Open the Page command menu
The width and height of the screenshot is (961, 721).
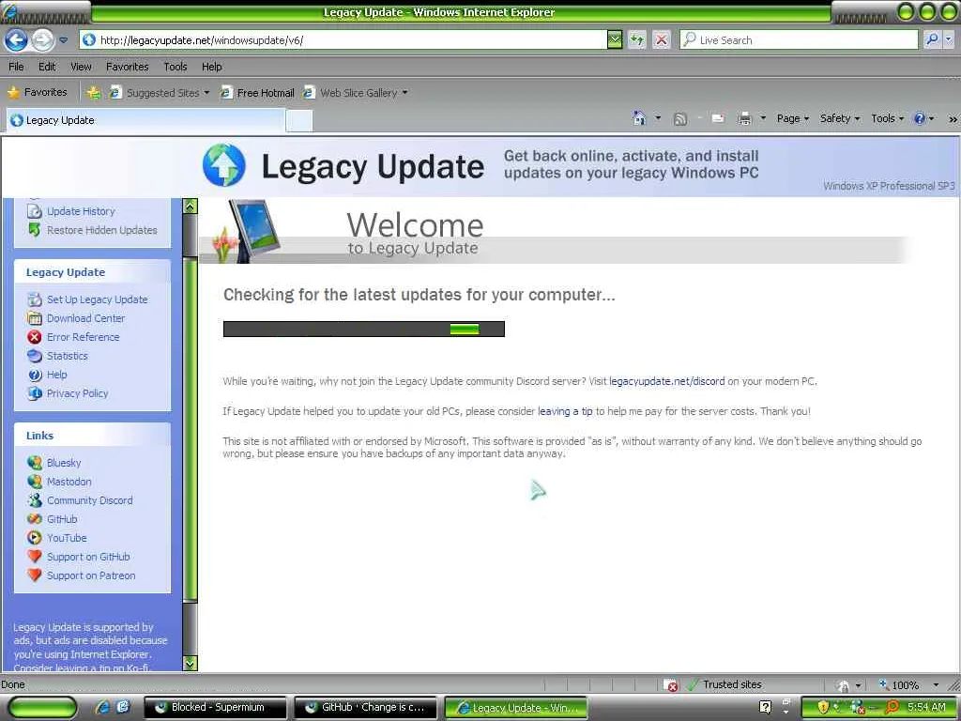[x=792, y=118]
